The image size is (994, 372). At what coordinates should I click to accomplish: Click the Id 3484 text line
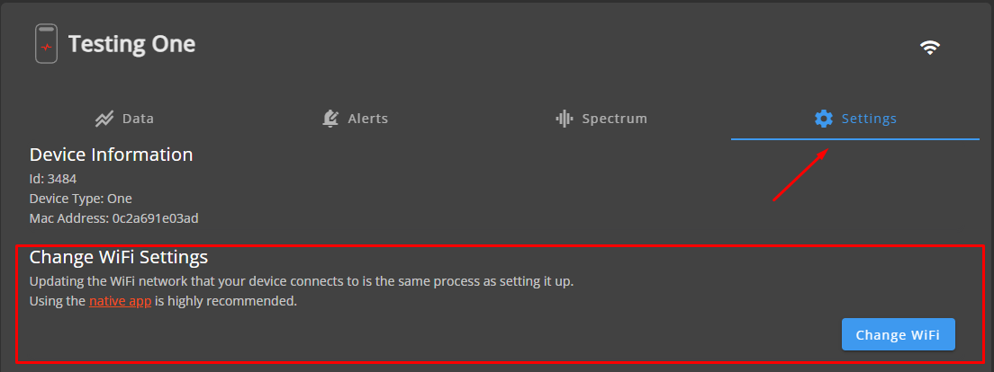pyautogui.click(x=53, y=179)
